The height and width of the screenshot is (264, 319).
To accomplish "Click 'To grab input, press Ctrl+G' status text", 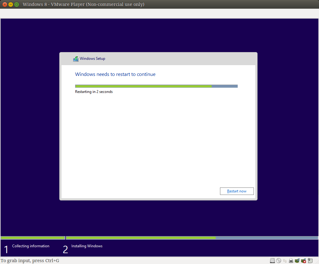I will tap(30, 261).
